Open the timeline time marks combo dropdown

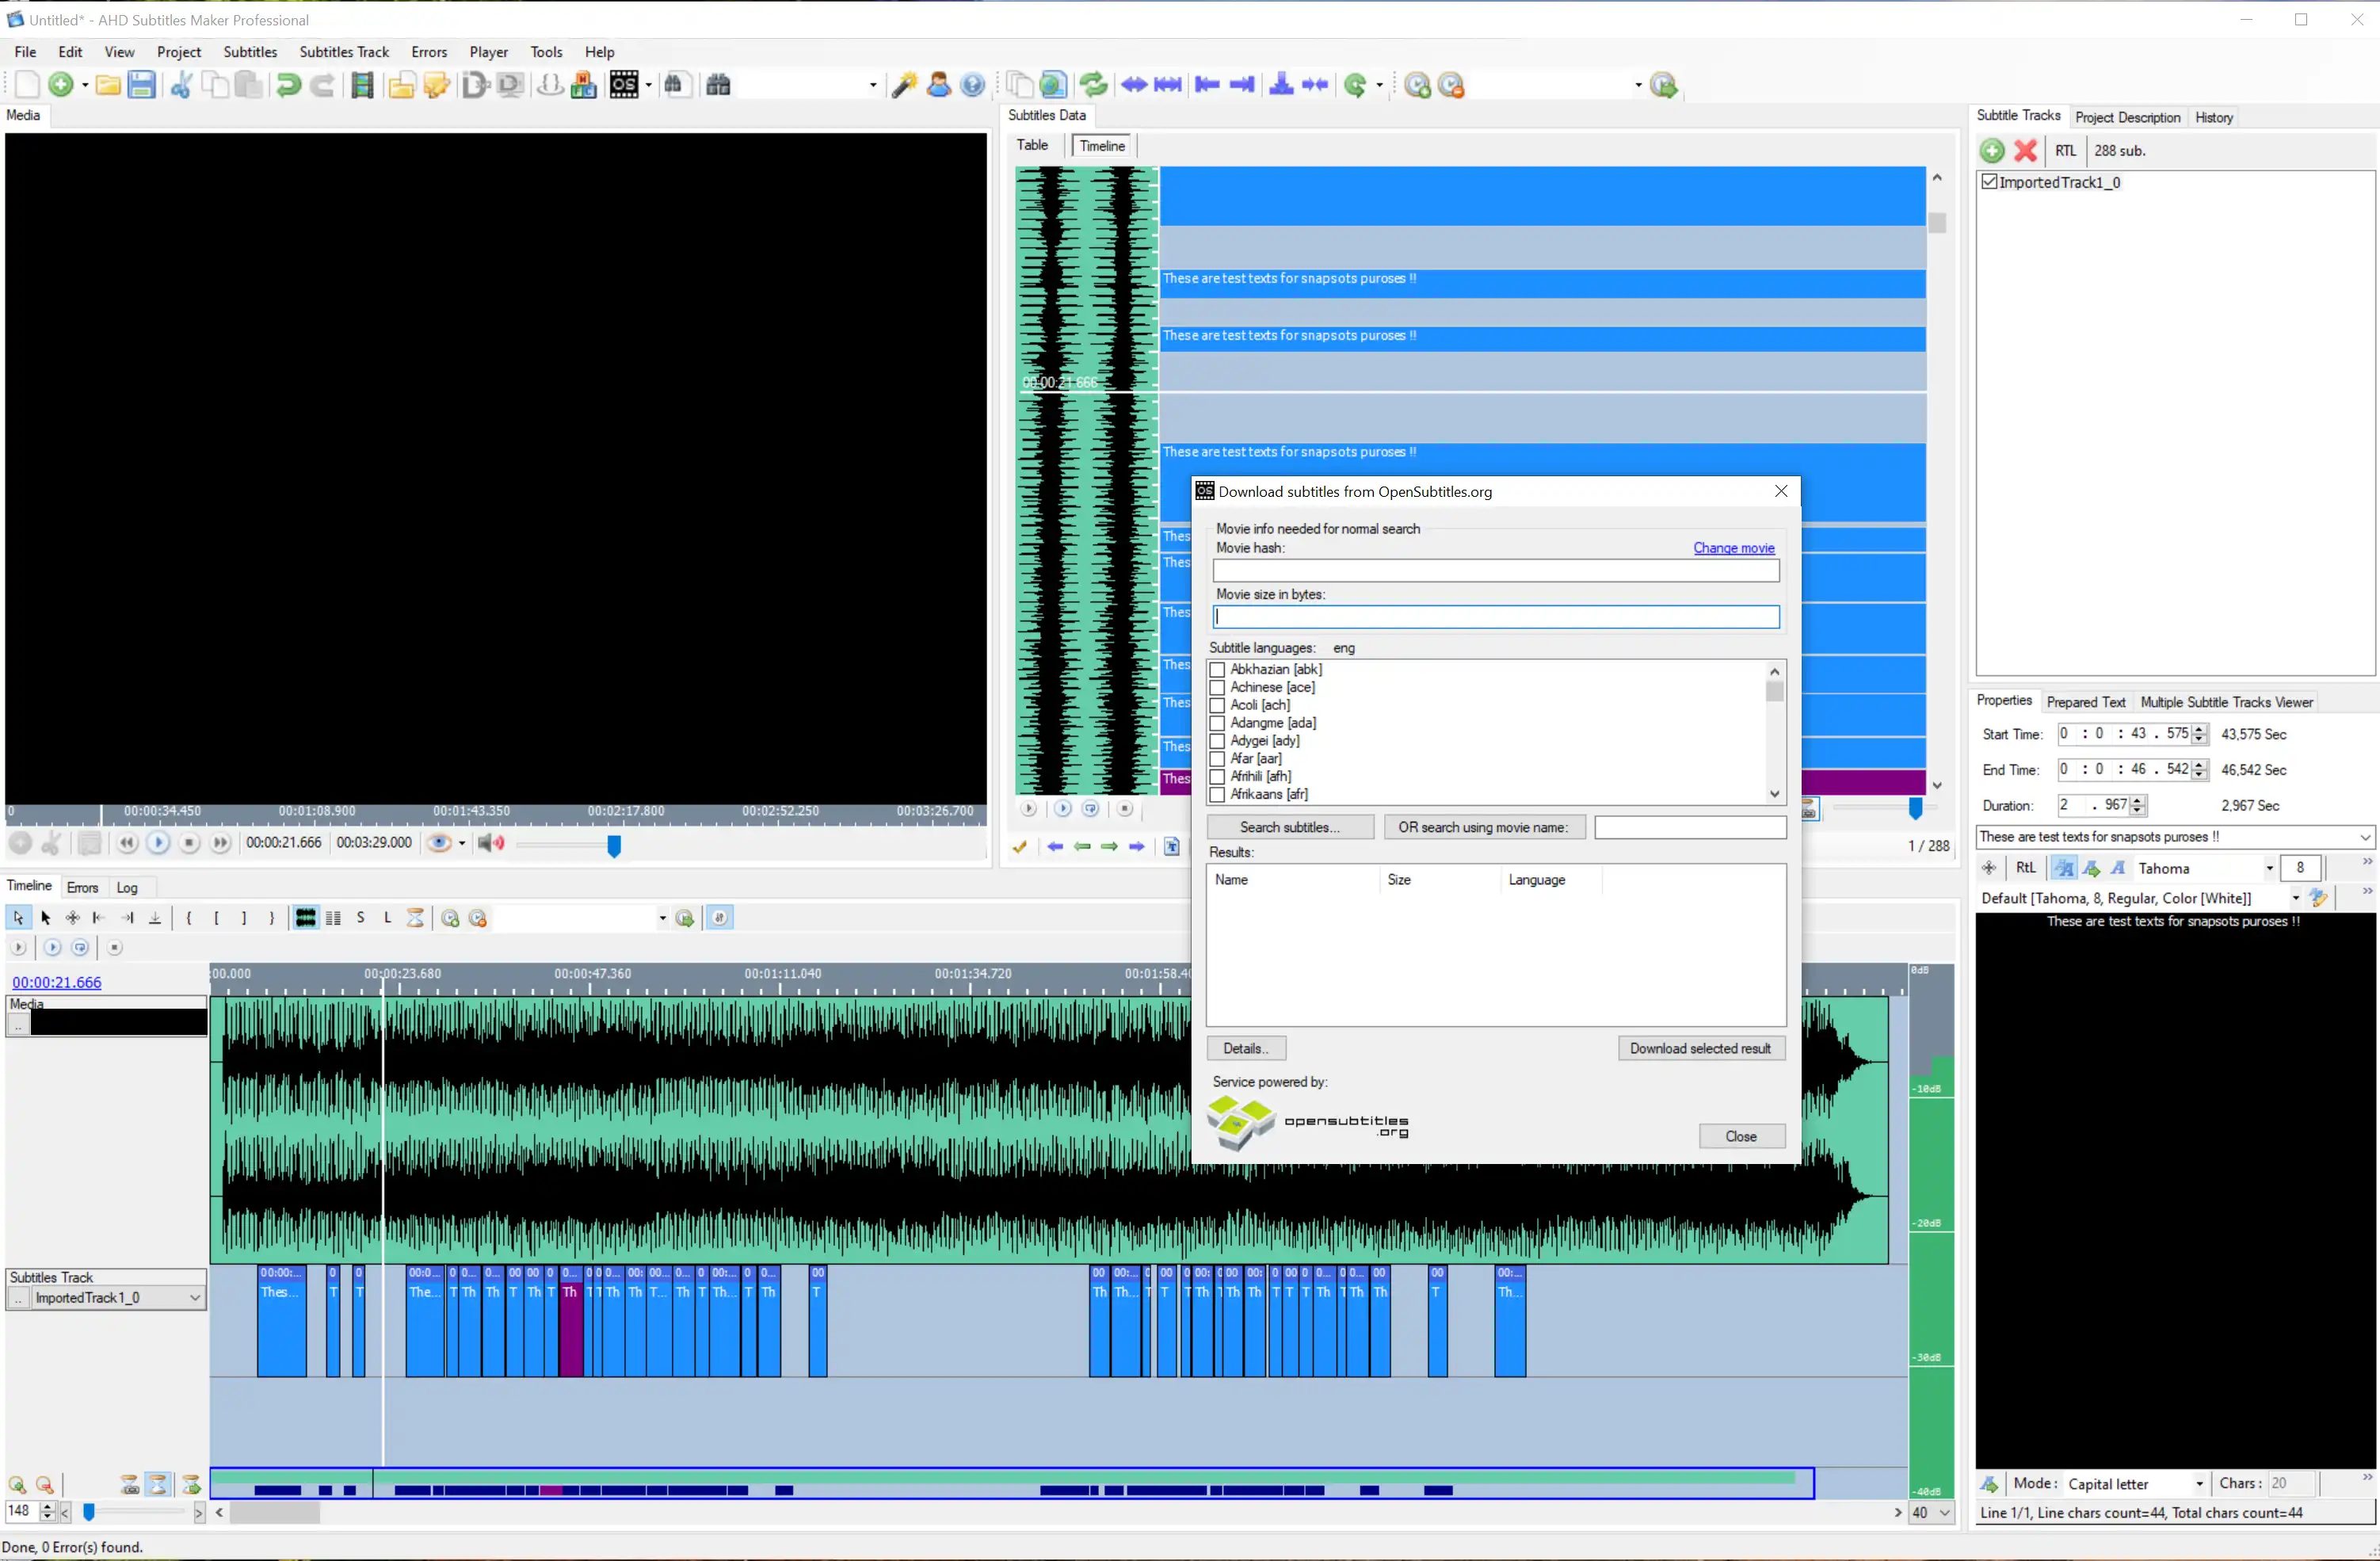662,918
